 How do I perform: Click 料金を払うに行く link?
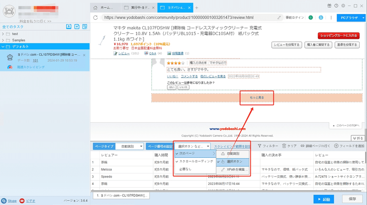coord(35,21)
